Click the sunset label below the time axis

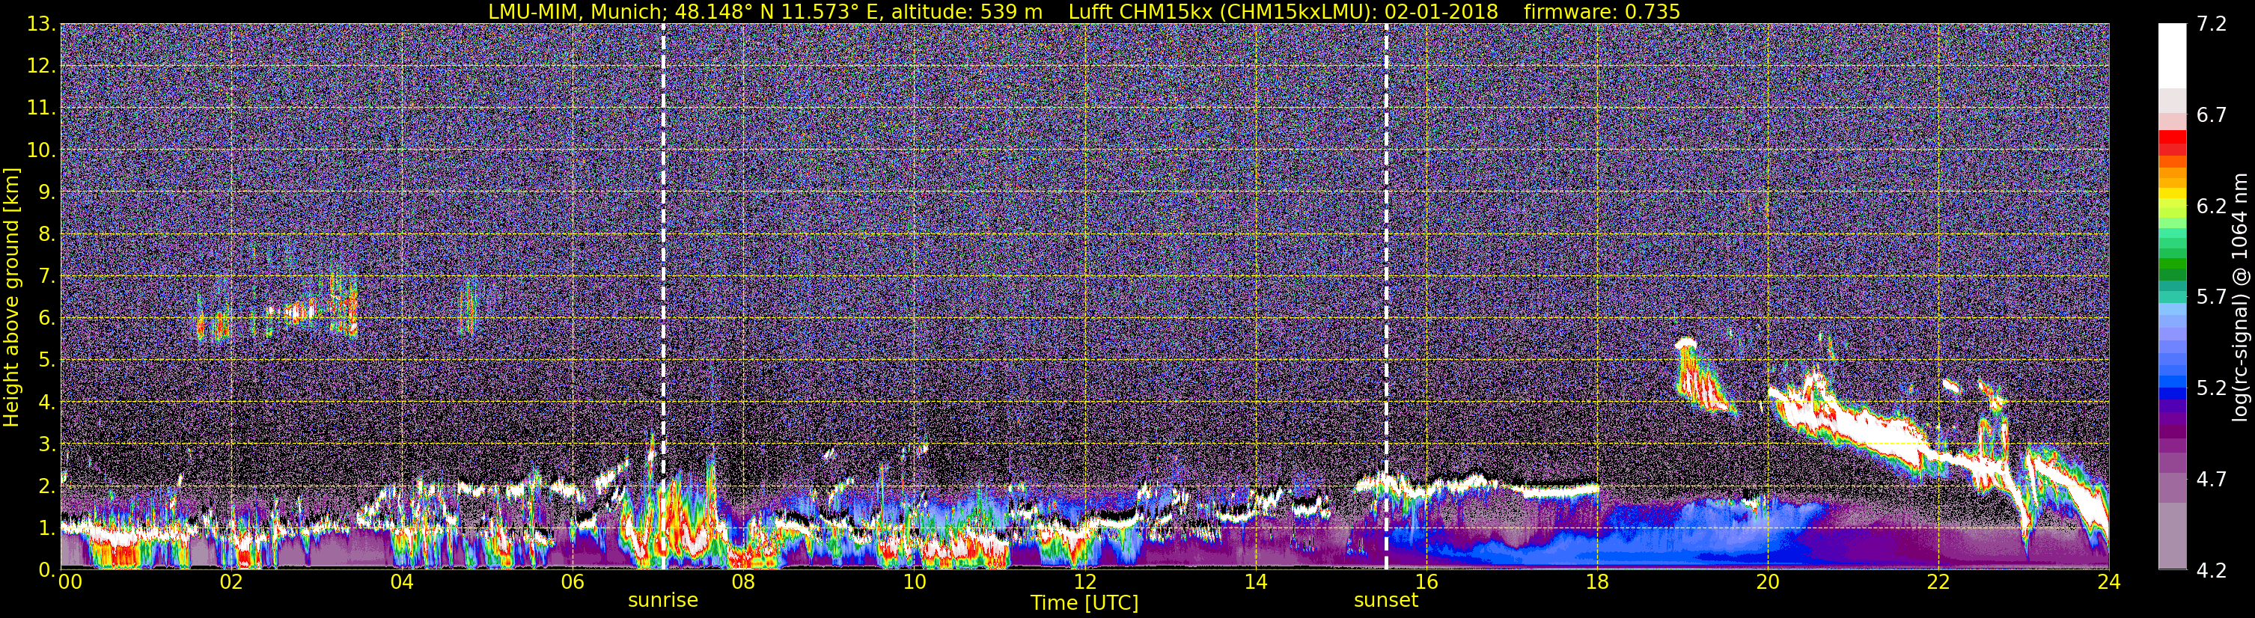pyautogui.click(x=1385, y=601)
